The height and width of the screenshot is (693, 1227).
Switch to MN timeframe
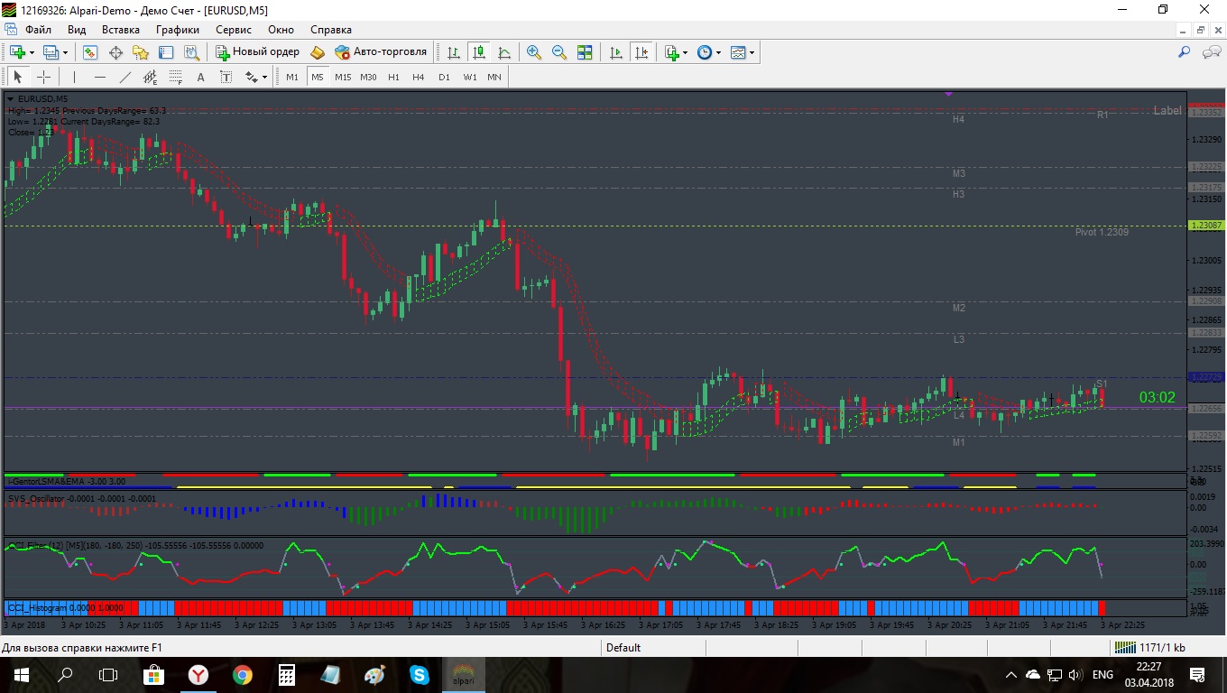point(494,77)
